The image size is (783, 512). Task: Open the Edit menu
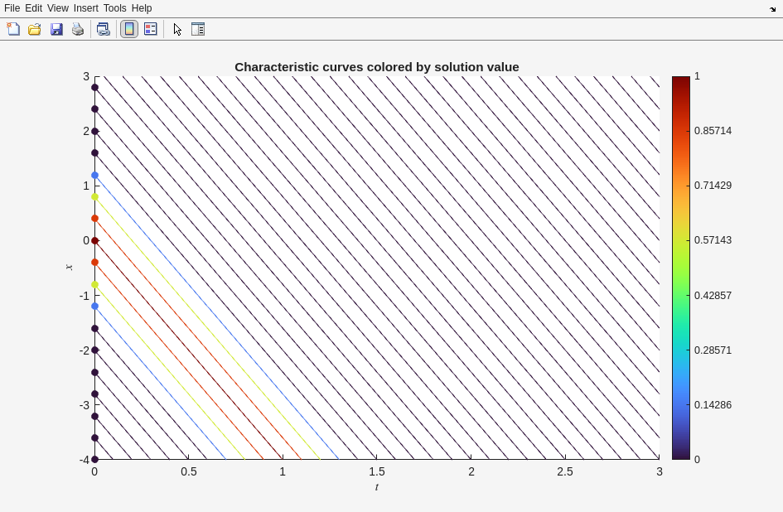[33, 8]
